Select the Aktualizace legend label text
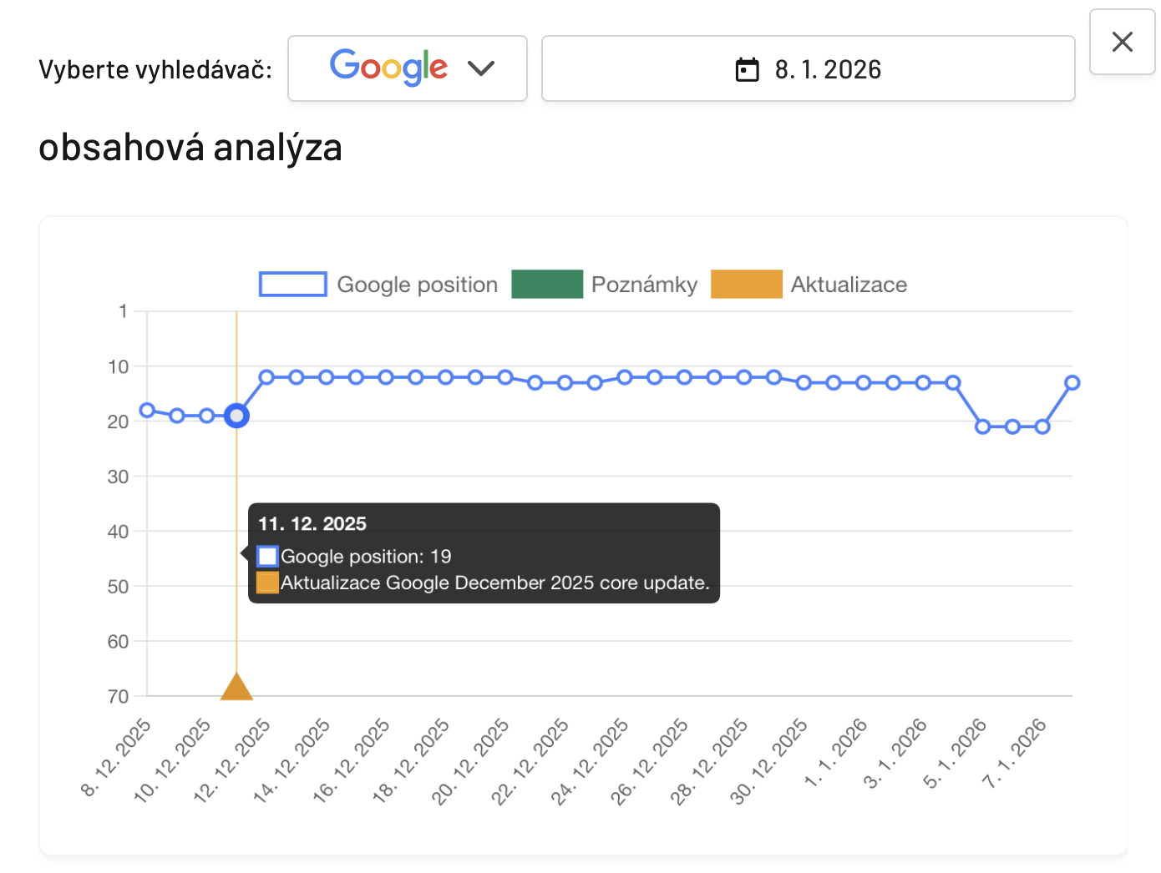The height and width of the screenshot is (873, 1161). pos(849,284)
